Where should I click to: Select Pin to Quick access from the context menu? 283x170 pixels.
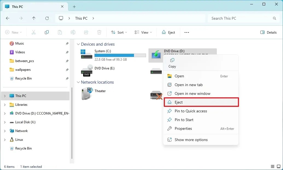(191, 111)
